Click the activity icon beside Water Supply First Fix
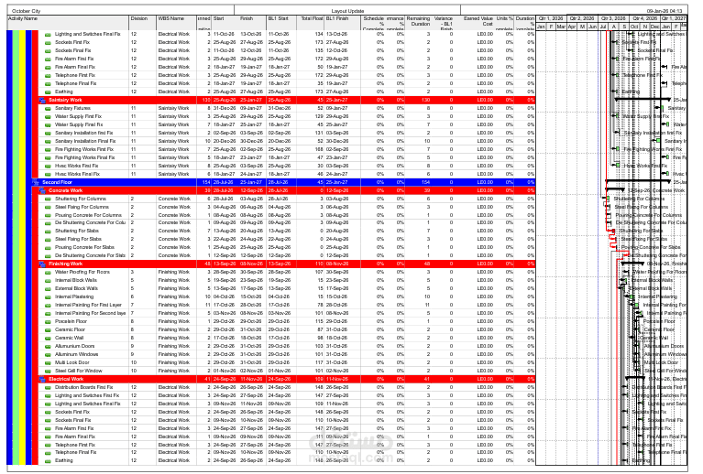Screen dimensions: 703x474 tap(48, 116)
